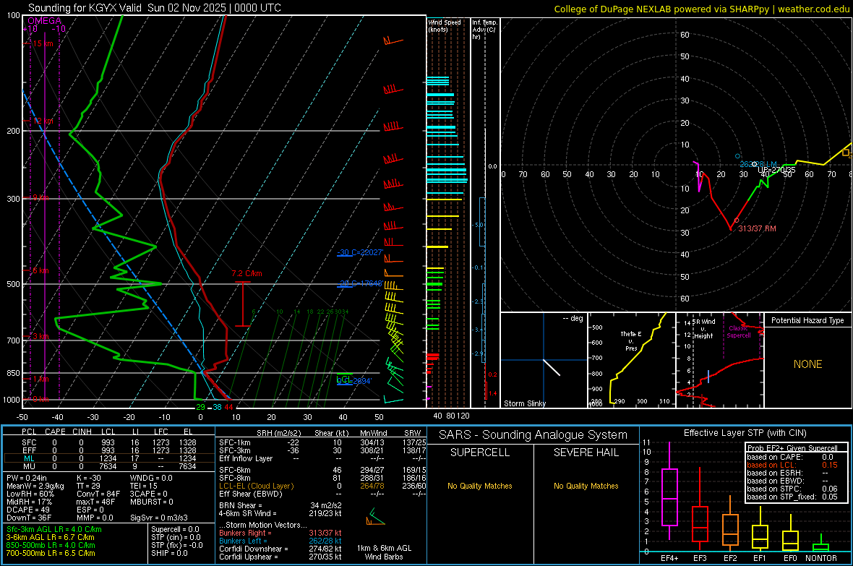Screen dimensions: 853x566
Task: Select the MU parcel row
Action: click(109, 466)
